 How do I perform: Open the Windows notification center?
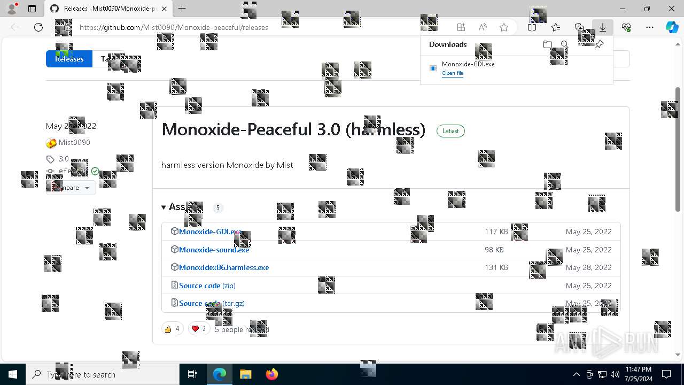click(x=666, y=374)
